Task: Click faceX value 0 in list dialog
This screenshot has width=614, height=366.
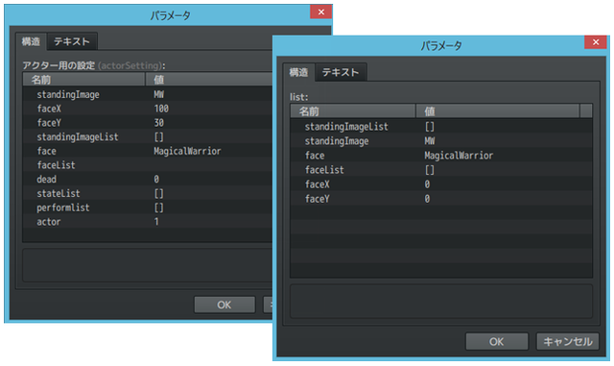Action: 427,184
